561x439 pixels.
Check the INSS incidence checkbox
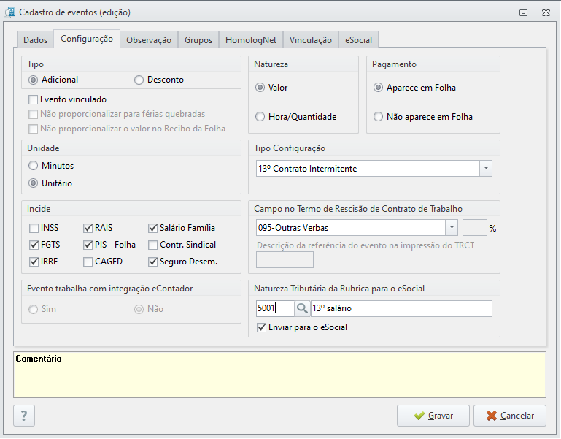[34, 228]
